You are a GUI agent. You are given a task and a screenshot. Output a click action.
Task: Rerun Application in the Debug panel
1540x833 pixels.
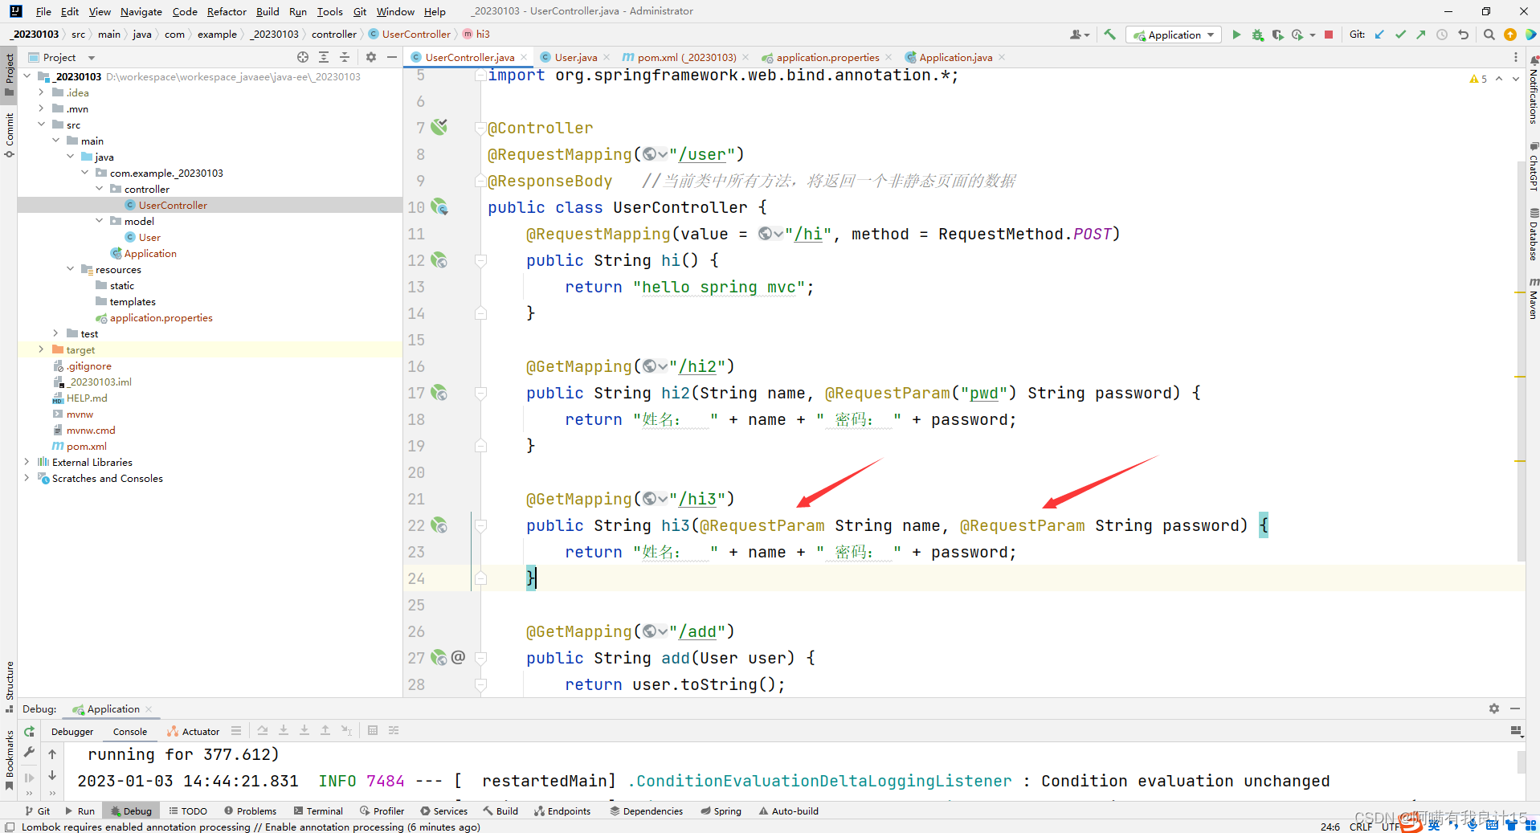click(x=29, y=731)
